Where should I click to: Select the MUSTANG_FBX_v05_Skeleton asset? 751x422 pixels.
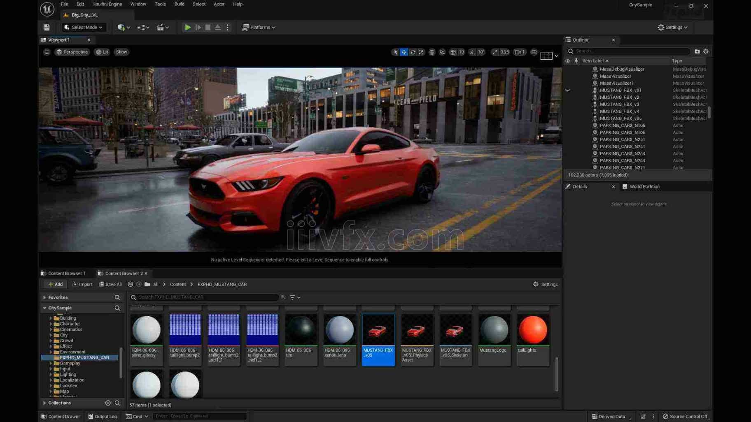pos(455,339)
